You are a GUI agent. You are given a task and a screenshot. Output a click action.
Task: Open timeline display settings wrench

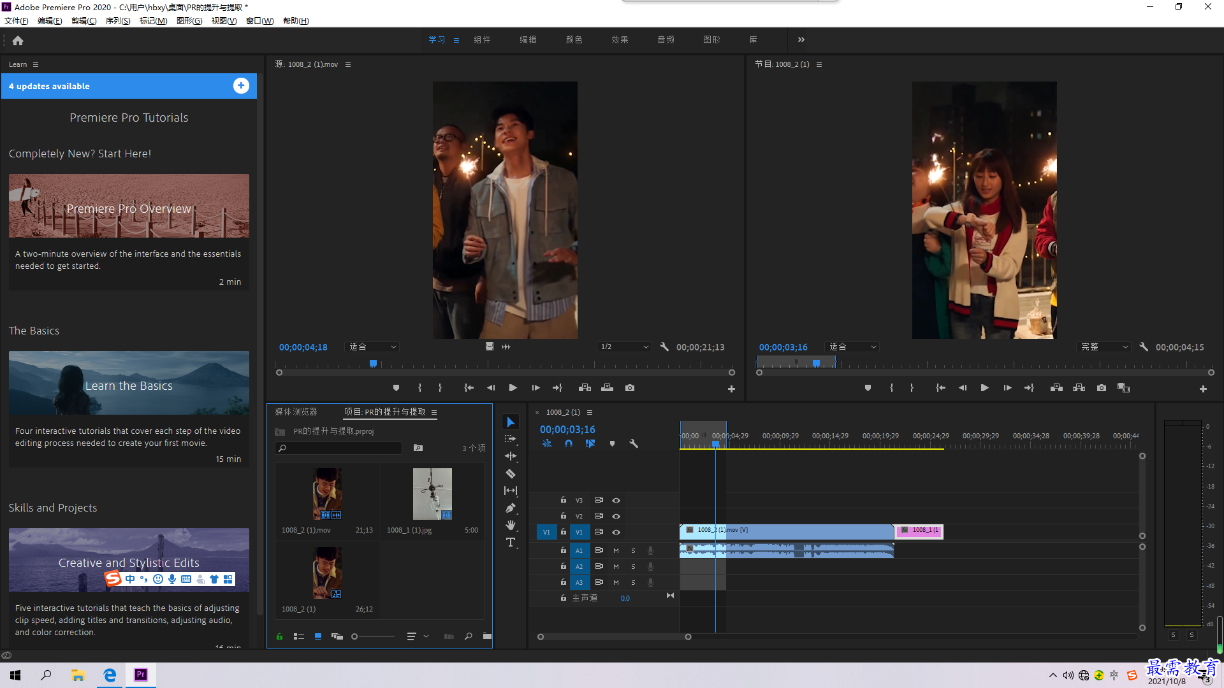pos(634,443)
